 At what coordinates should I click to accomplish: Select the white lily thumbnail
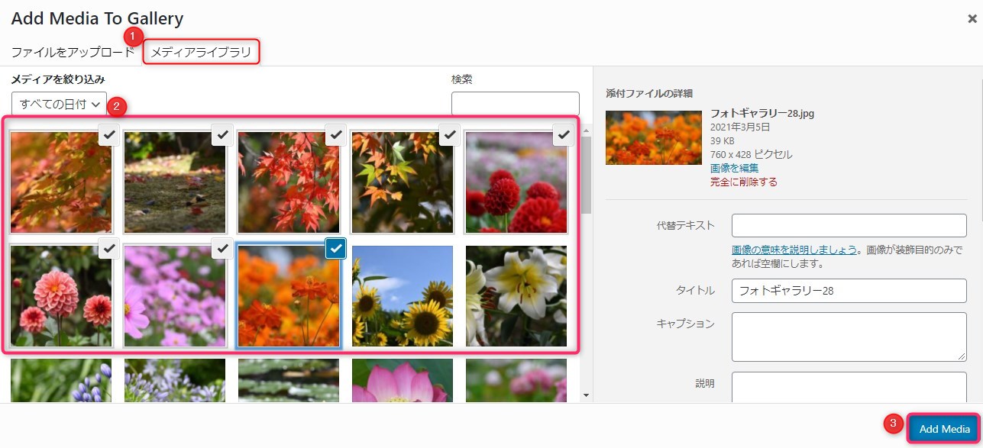tap(516, 296)
